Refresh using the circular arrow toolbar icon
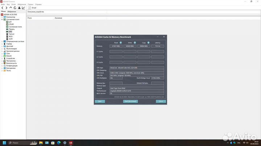This screenshot has height=146, width=261. tap(15, 8)
